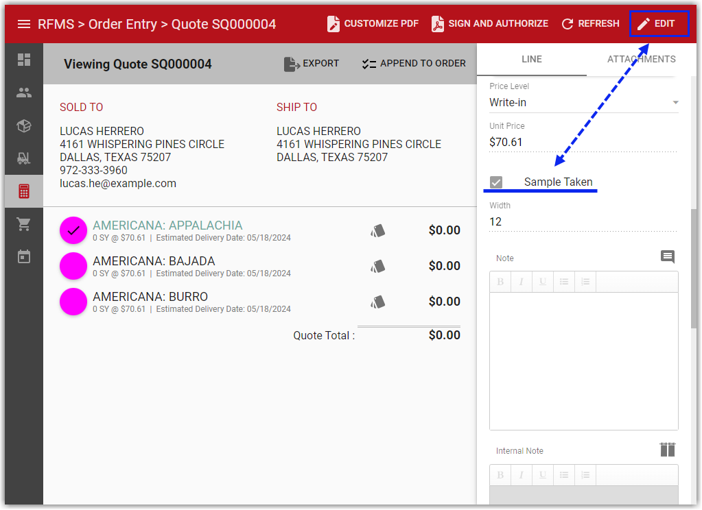This screenshot has width=702, height=510.
Task: Open the shopping cart sidebar icon
Action: tap(24, 224)
